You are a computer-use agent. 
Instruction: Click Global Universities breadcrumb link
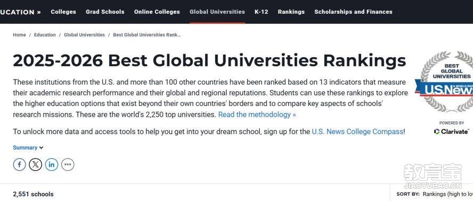(x=84, y=35)
